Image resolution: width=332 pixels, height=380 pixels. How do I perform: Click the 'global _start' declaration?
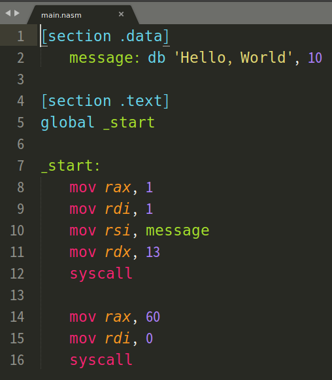pyautogui.click(x=98, y=122)
